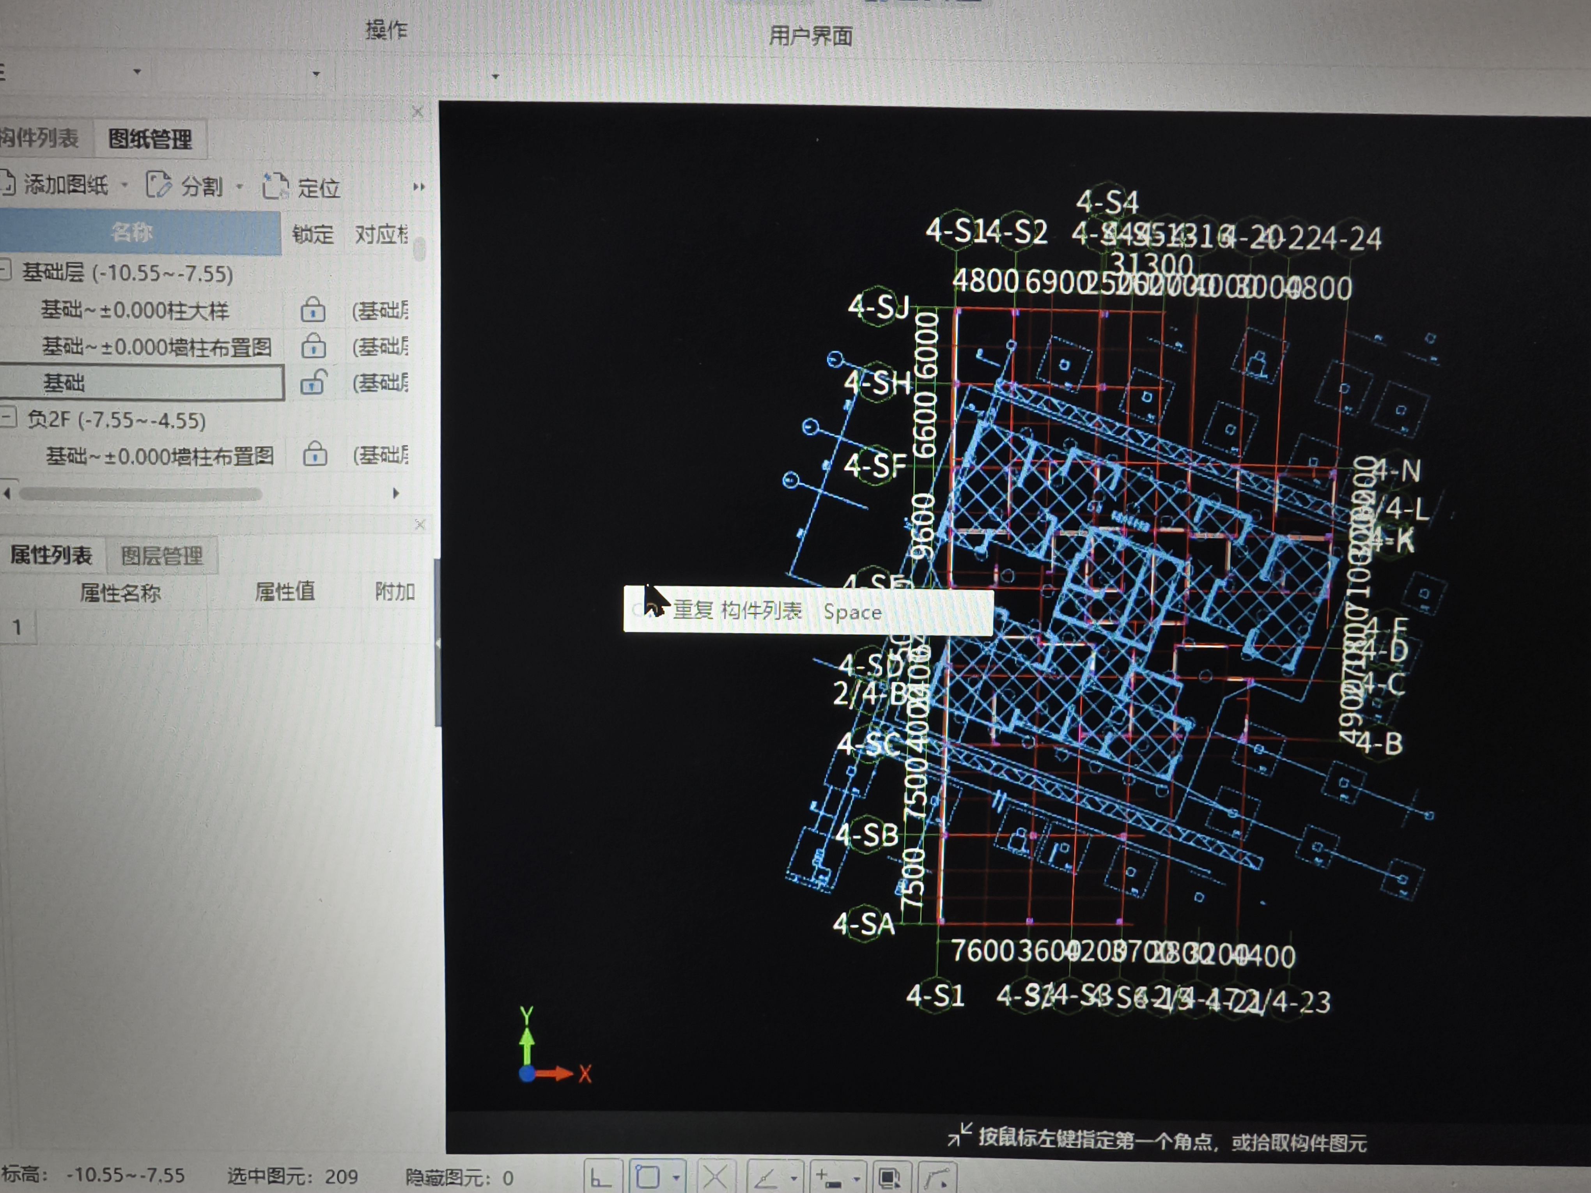Click the 定位 (locate drawing) tool
The height and width of the screenshot is (1193, 1591).
coord(301,187)
